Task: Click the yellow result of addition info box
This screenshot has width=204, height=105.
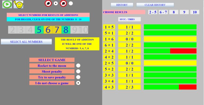Action: pos(77,44)
